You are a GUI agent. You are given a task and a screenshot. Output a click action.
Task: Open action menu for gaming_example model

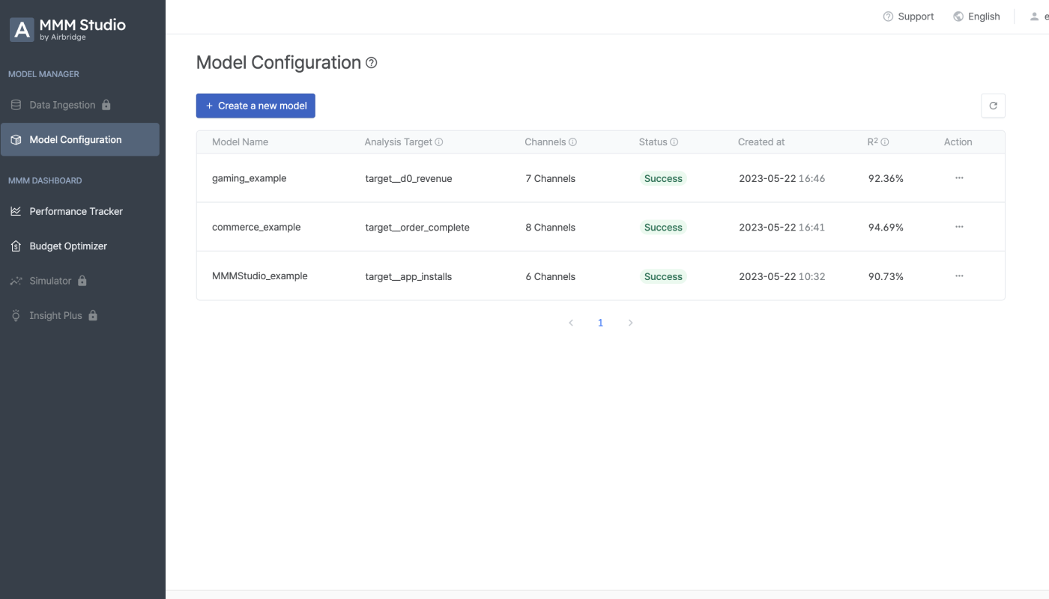pos(959,178)
